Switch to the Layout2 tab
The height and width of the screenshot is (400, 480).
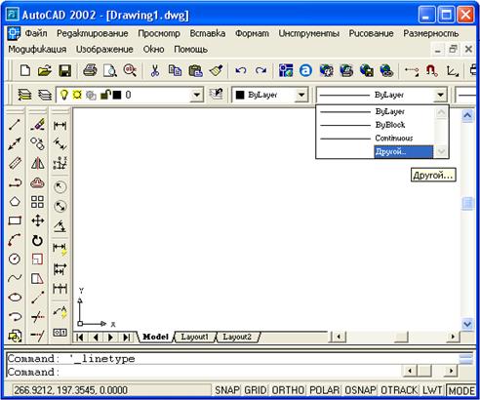coord(237,337)
